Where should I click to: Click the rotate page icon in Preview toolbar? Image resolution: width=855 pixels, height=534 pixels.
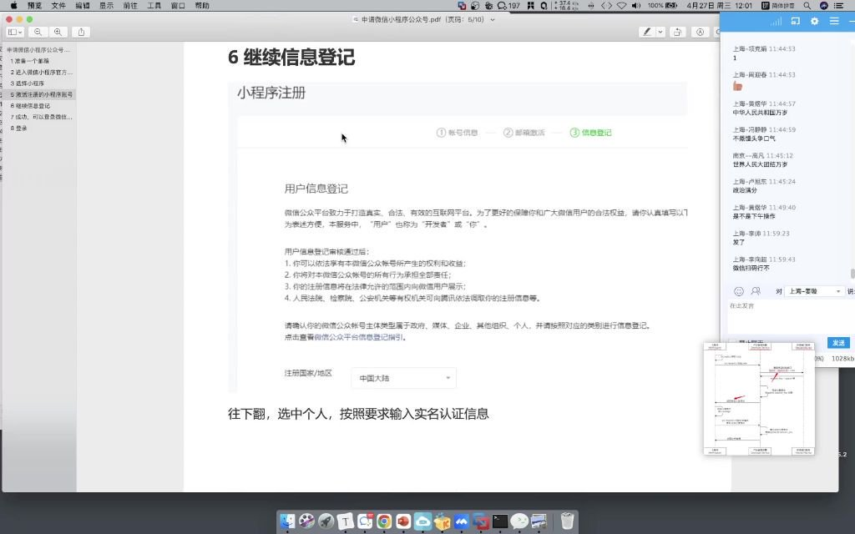[x=677, y=33]
